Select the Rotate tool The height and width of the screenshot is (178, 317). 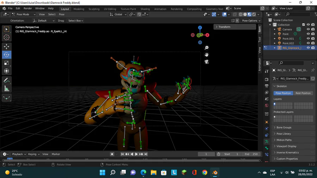coord(6,55)
